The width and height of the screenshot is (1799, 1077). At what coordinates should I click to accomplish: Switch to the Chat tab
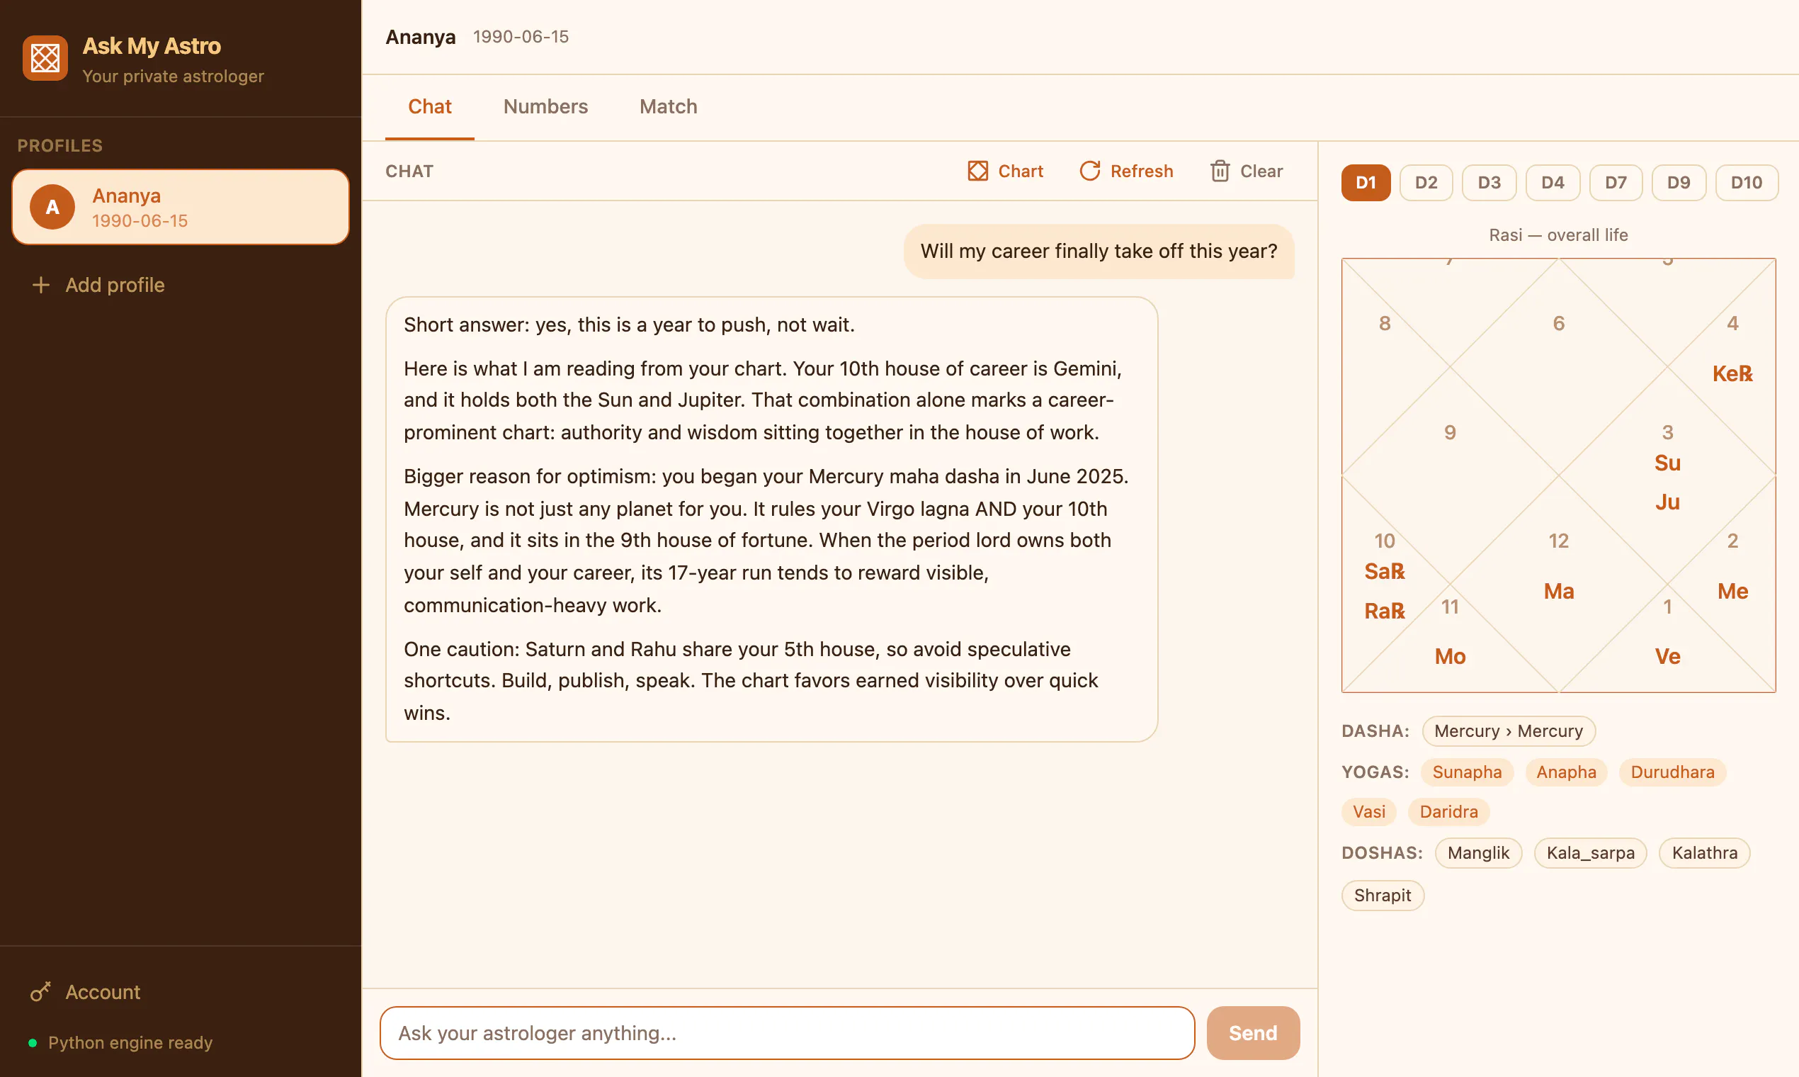[429, 107]
